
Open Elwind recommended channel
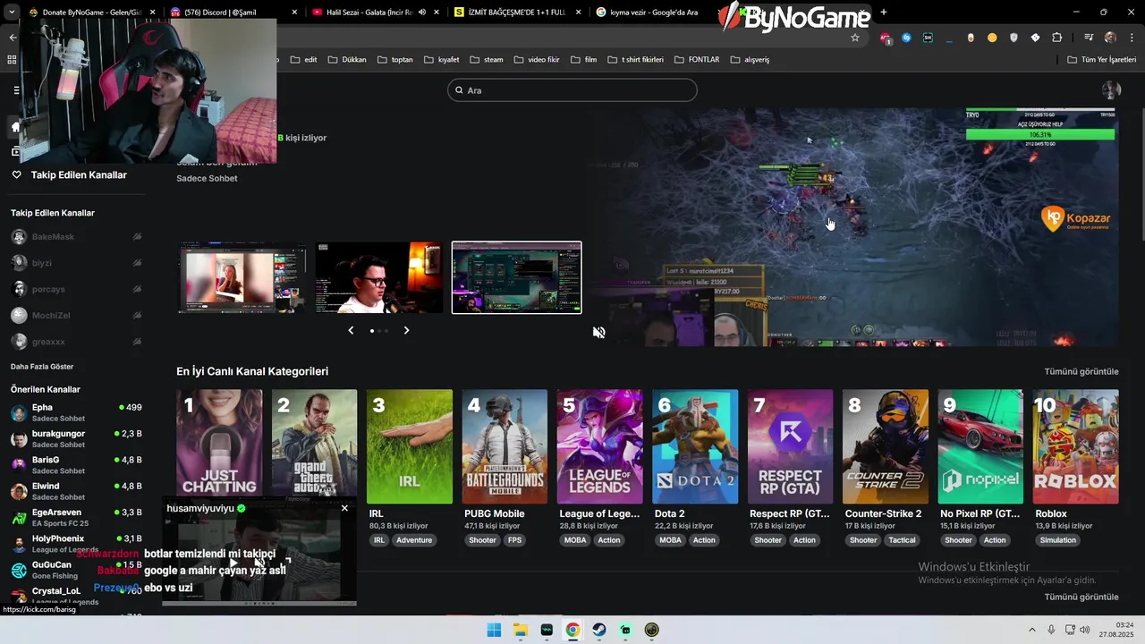(76, 491)
